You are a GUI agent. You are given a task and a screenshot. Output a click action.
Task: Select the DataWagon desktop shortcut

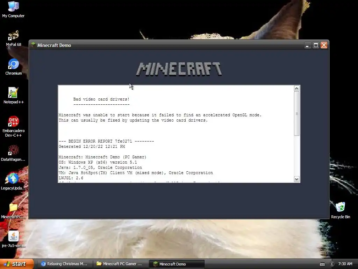point(13,153)
